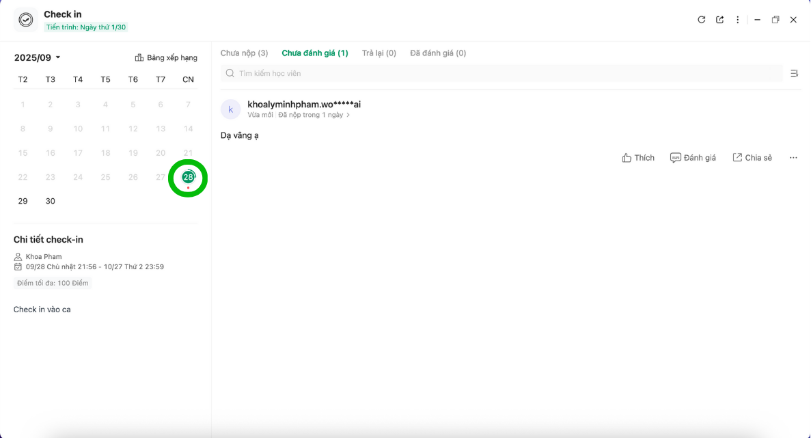Open the Đã đánh giá (0) tab

point(438,53)
